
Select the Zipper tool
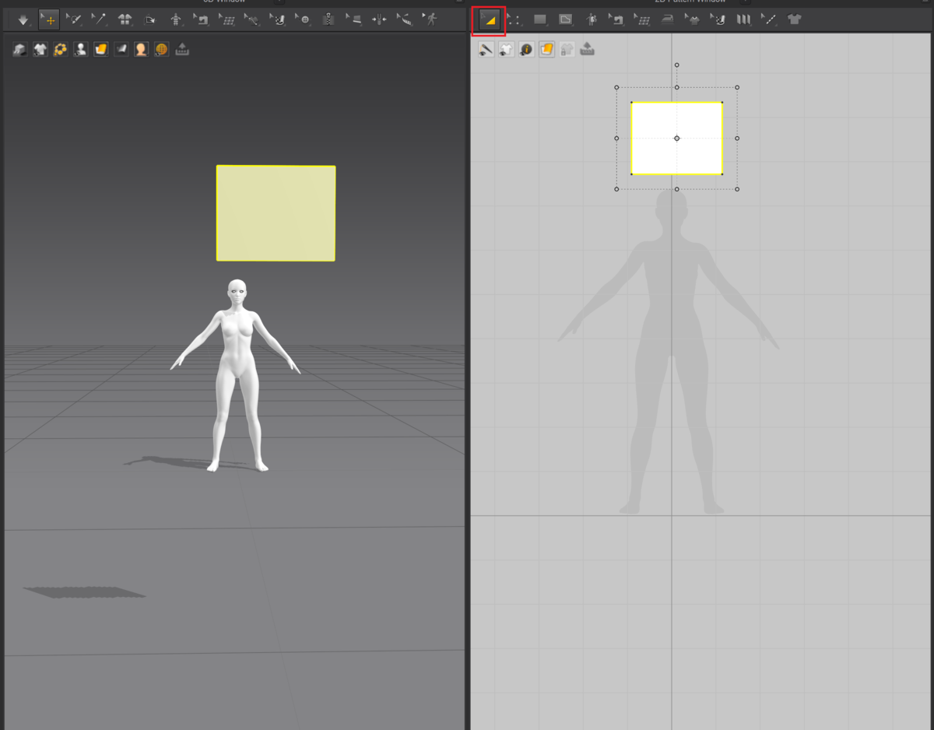click(x=328, y=19)
